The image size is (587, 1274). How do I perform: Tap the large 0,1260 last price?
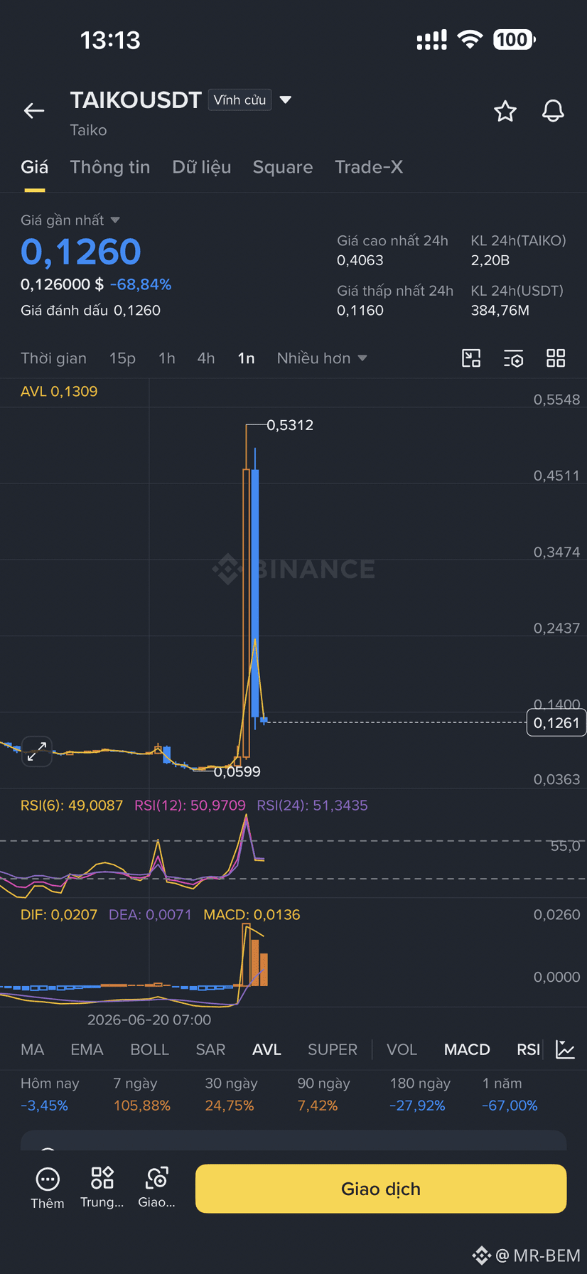coord(81,252)
